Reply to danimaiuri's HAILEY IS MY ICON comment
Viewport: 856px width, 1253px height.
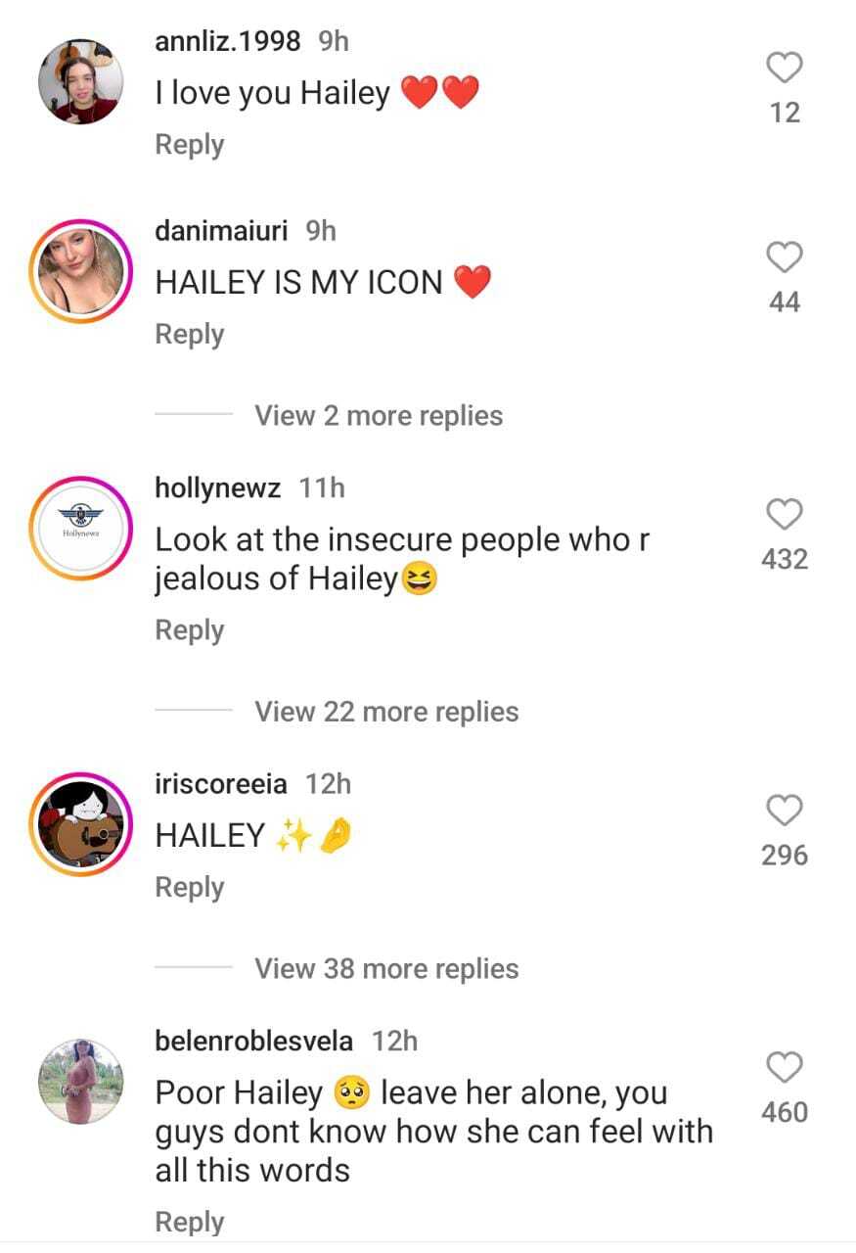pos(190,335)
